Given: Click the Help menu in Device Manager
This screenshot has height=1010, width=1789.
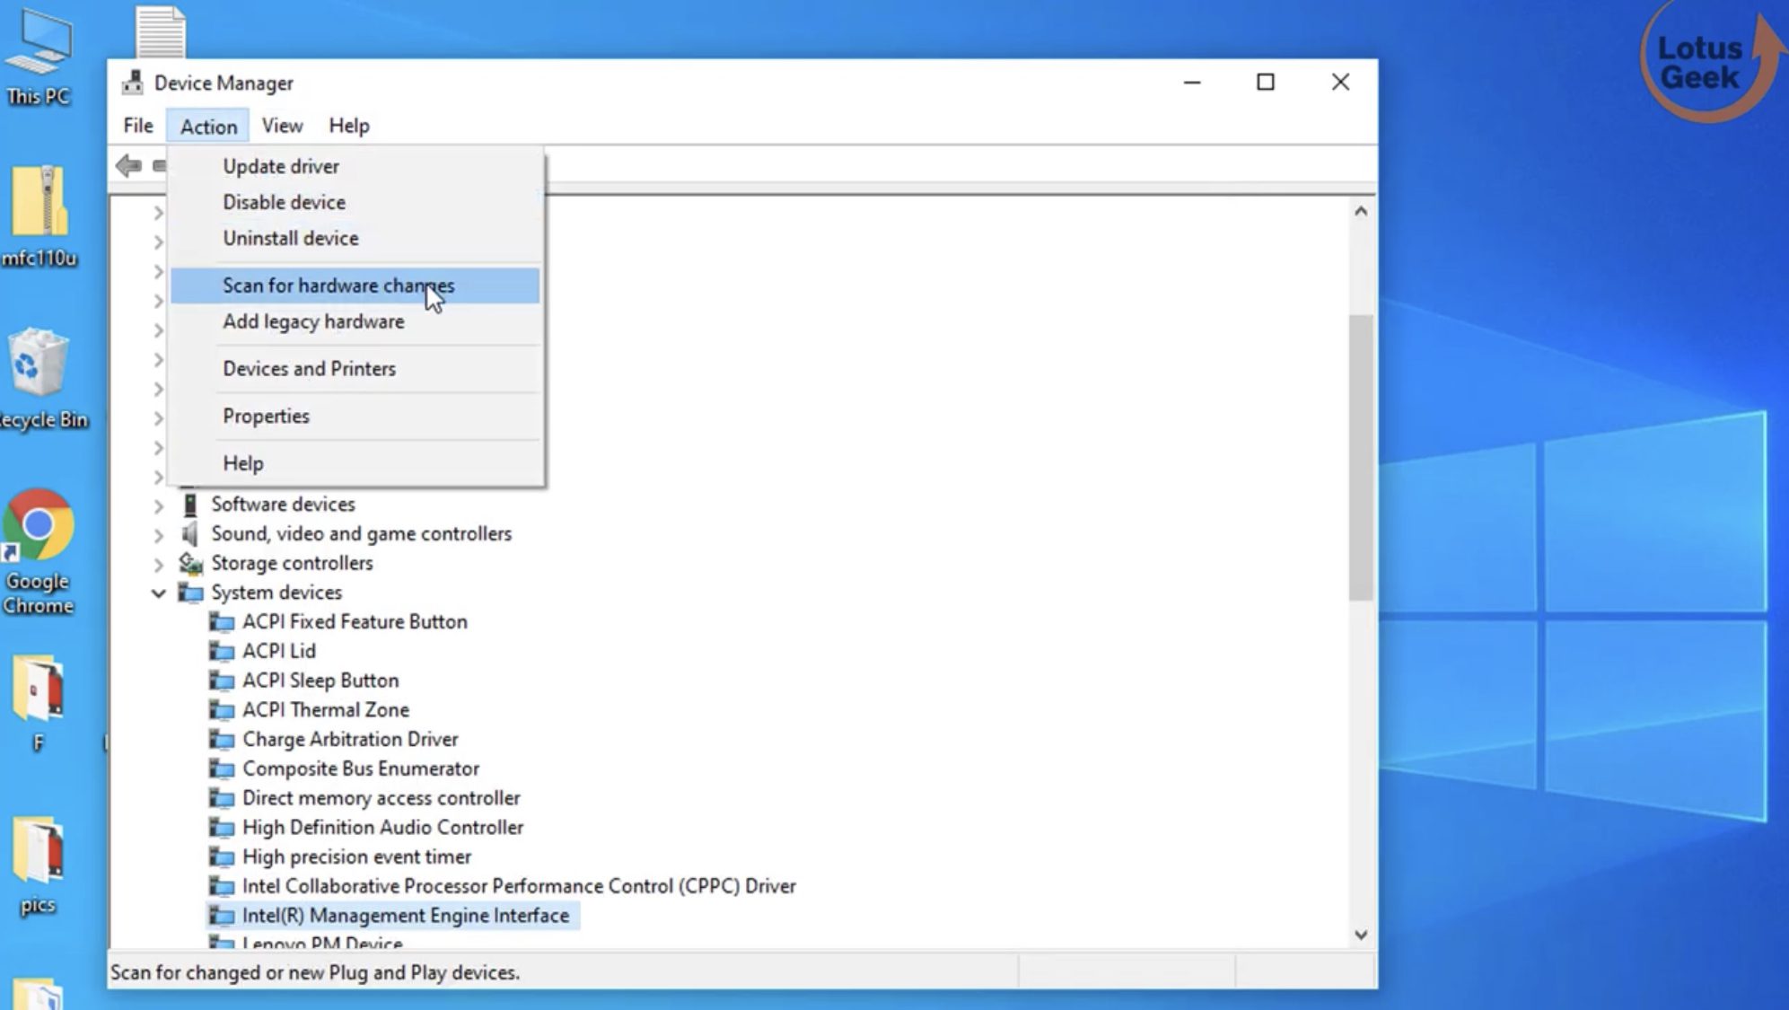Looking at the screenshot, I should click(349, 126).
